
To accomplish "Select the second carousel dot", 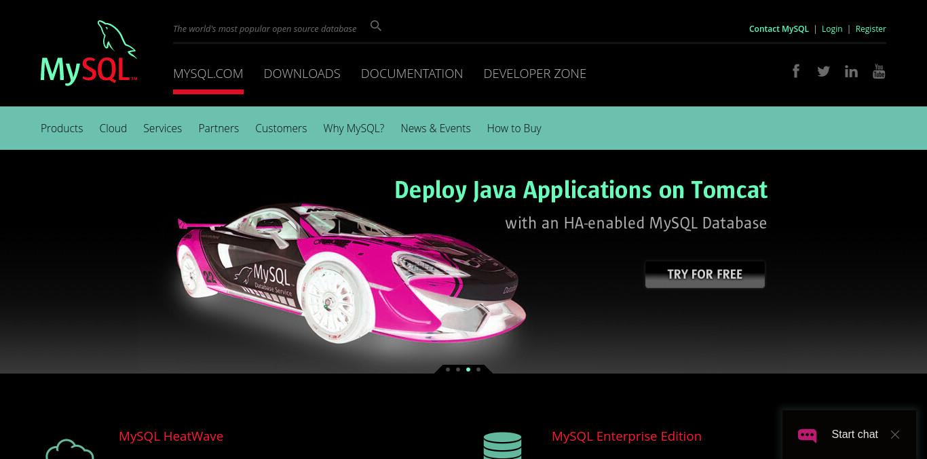I will pos(458,370).
